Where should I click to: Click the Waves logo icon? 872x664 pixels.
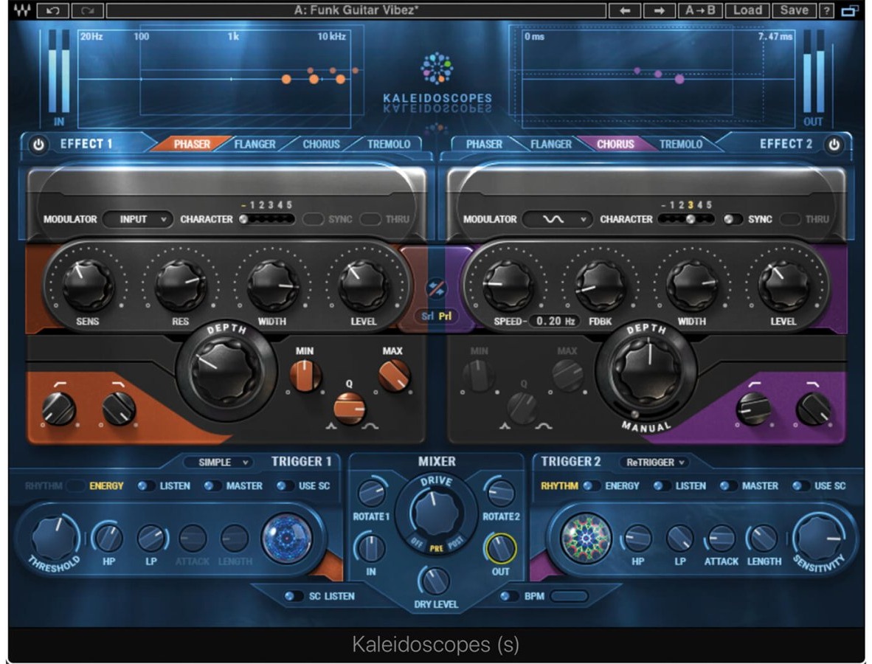click(21, 10)
